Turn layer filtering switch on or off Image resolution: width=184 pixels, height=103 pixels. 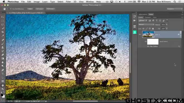167,20
